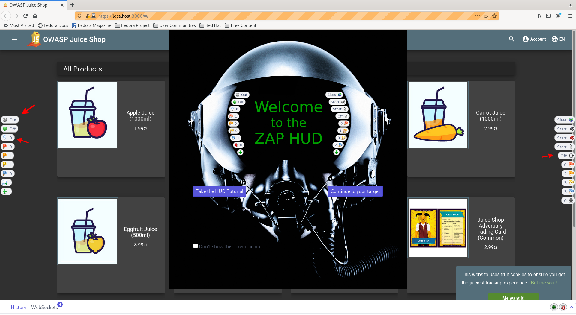576x315 pixels.
Task: Open the Red Hat bookmark folder
Action: [210, 25]
